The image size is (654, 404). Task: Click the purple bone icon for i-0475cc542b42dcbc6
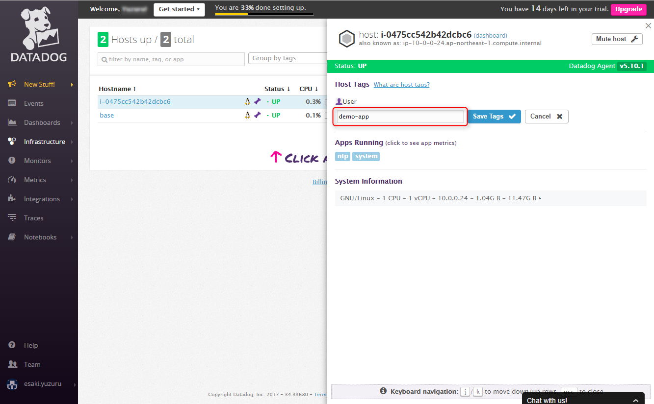[257, 101]
